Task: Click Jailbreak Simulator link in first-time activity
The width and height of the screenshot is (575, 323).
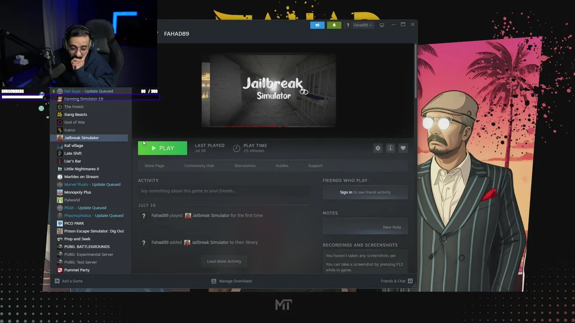Action: [x=211, y=215]
